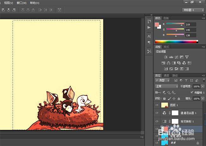Add Levels adjustment (histogram icon)
The width and height of the screenshot is (206, 146).
tap(171, 57)
